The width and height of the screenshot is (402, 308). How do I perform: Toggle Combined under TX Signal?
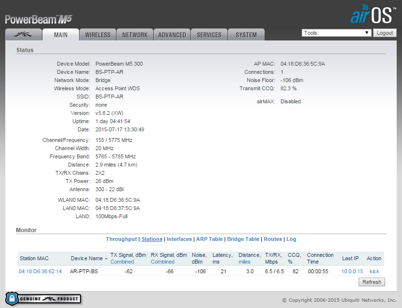(x=122, y=262)
